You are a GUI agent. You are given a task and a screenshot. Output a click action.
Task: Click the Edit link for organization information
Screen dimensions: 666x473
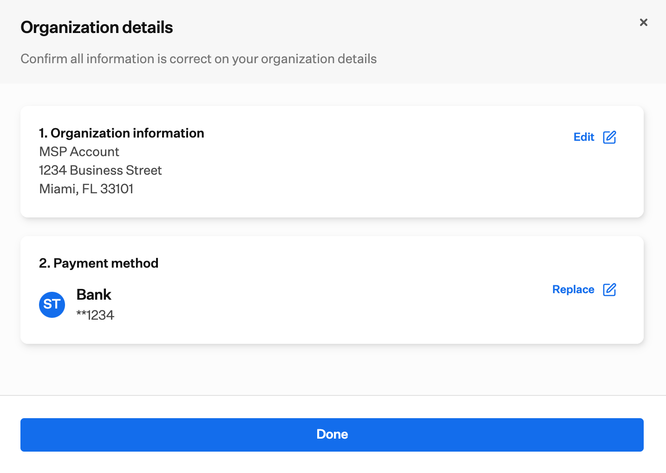click(584, 137)
